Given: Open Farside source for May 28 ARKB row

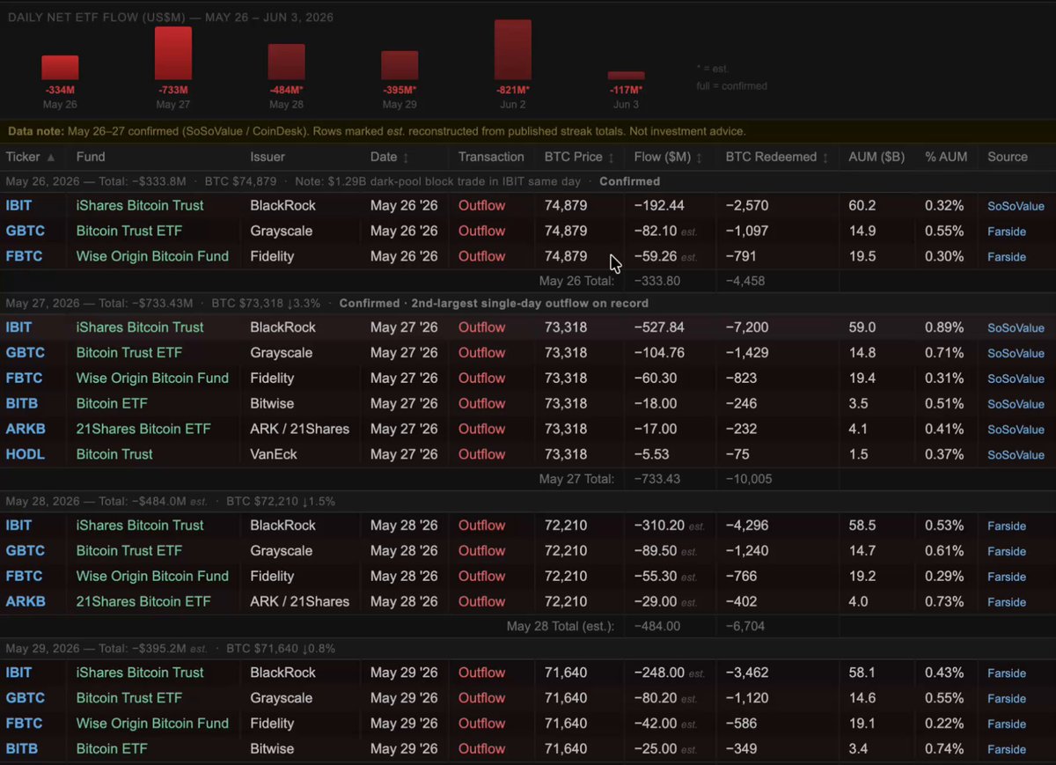Looking at the screenshot, I should click(1007, 602).
